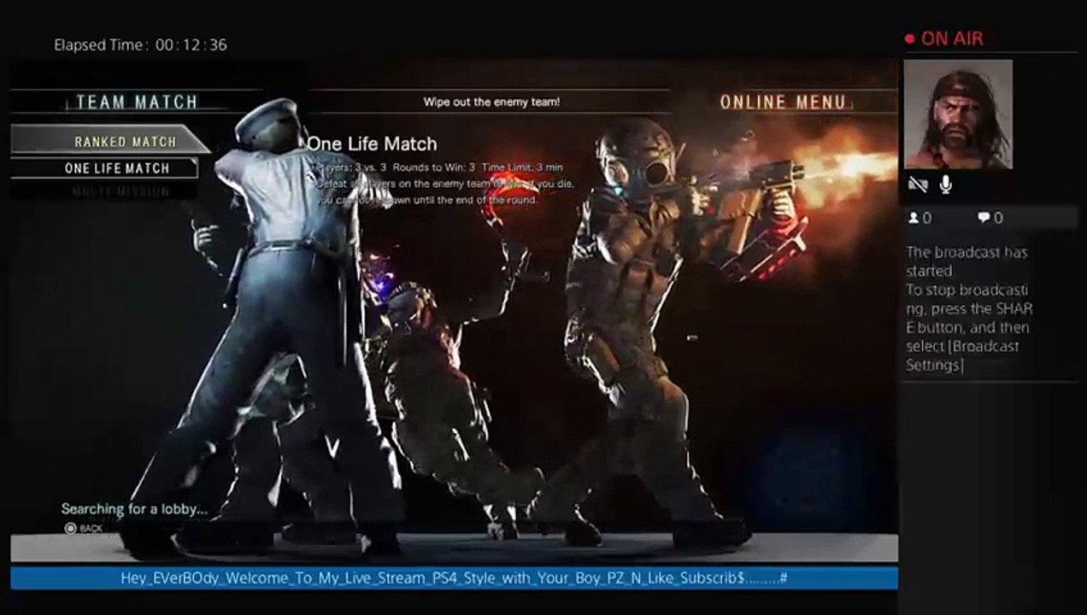Click the crossed-out camera icon
1087x615 pixels.
919,184
